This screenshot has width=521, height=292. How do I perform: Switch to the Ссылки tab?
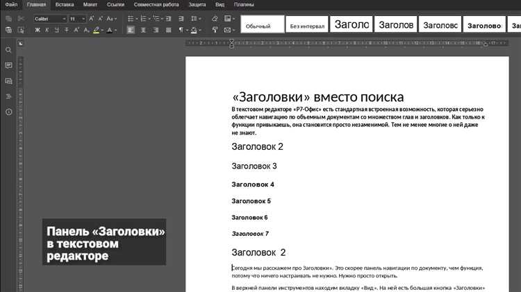pyautogui.click(x=115, y=5)
